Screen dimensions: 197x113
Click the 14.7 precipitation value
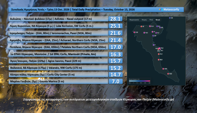tap(116, 75)
